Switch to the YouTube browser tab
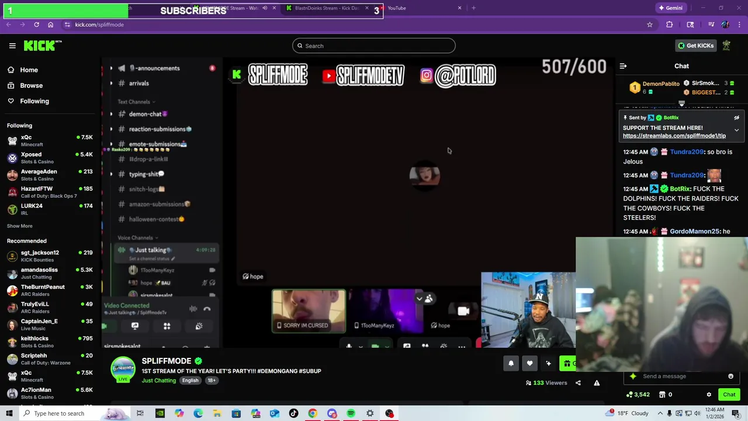The image size is (748, 421). (421, 8)
